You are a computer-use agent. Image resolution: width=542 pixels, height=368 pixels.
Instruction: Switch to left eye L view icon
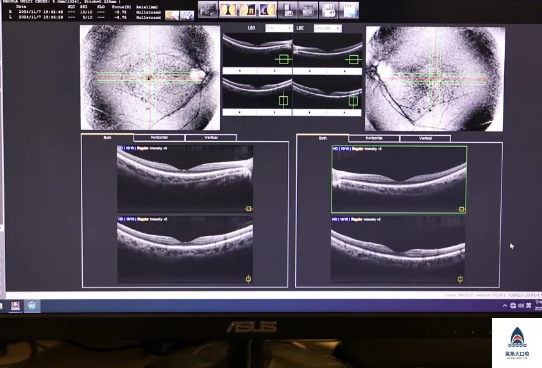click(268, 10)
